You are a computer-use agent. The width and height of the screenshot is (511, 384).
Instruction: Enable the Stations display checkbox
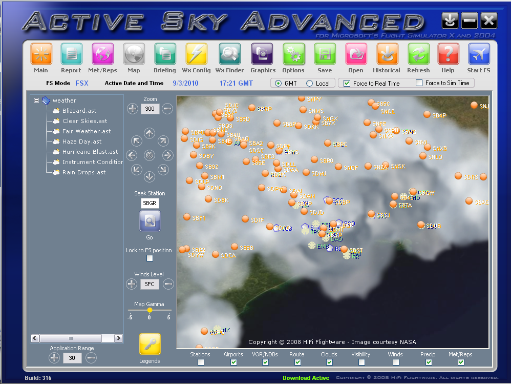tap(201, 362)
